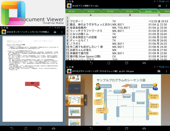Tap recent apps button under PPTX viewer
This screenshot has height=131, width=170.
pos(126,128)
